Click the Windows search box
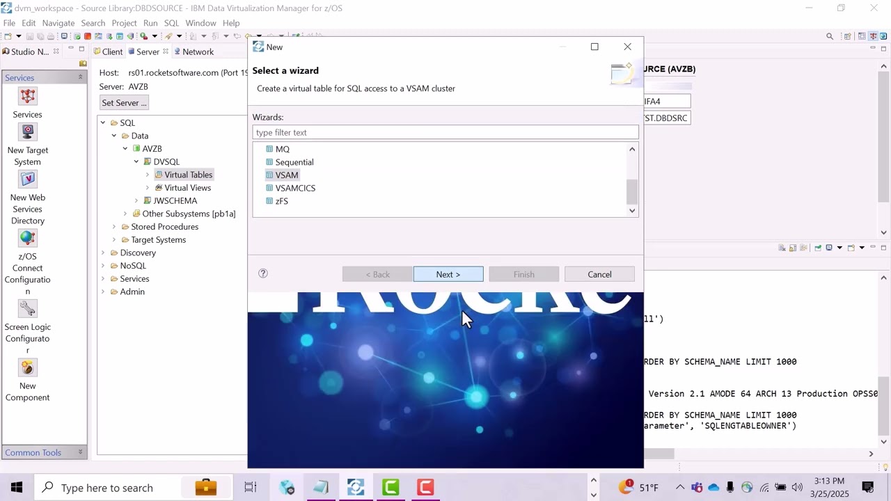The width and height of the screenshot is (891, 501). point(107,487)
